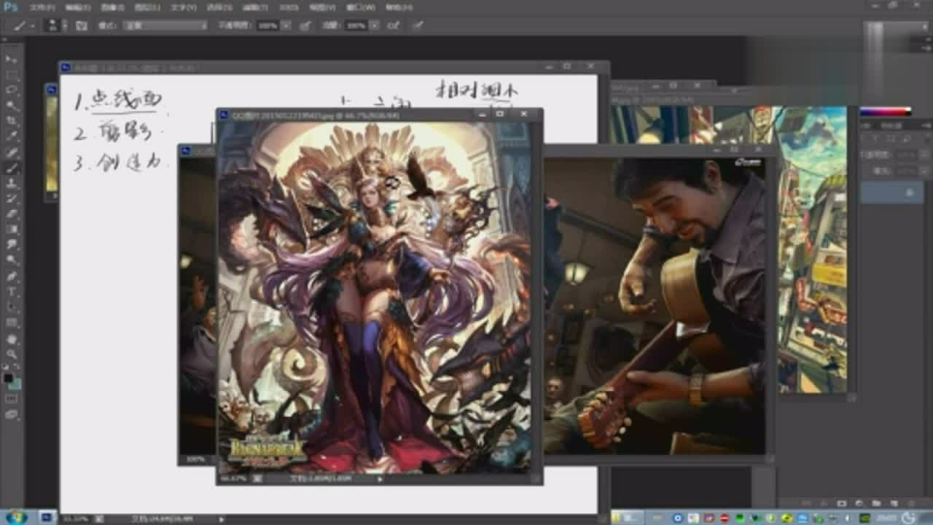Expand the opacity slider dropdown arrow
Viewport: 933px width, 525px height.
coord(286,25)
